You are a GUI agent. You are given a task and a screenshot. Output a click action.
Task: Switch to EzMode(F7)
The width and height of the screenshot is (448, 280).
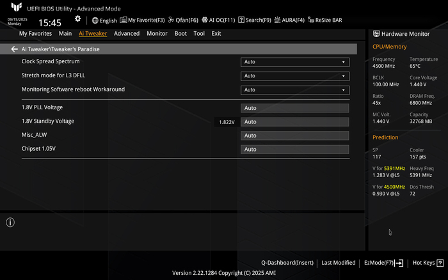[x=383, y=263]
